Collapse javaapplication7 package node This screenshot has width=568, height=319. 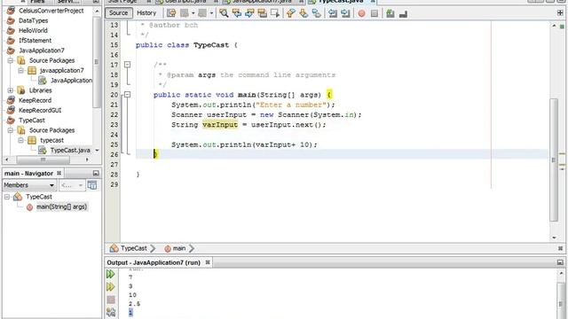tap(21, 70)
